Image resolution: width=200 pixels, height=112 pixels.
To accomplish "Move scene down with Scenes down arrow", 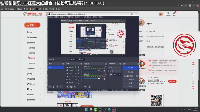I will [x=61, y=87].
